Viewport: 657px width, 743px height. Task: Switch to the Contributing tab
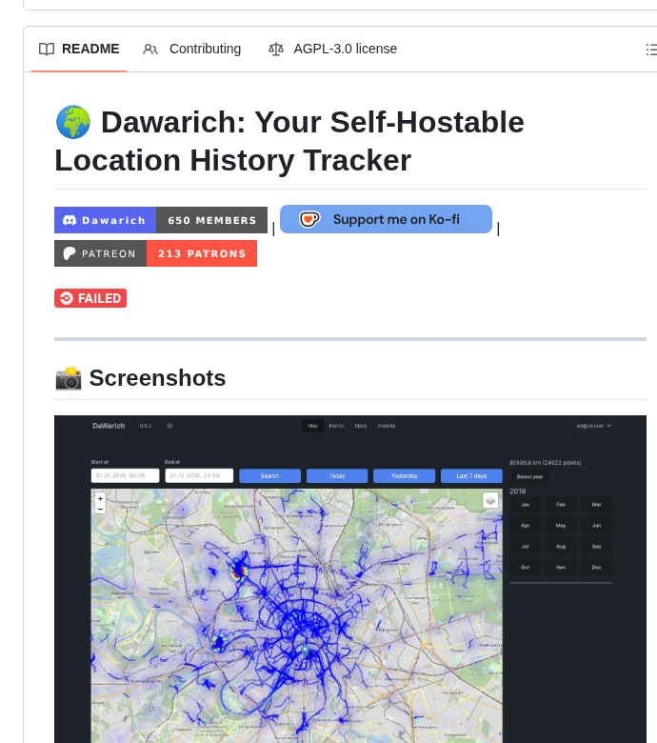point(191,50)
